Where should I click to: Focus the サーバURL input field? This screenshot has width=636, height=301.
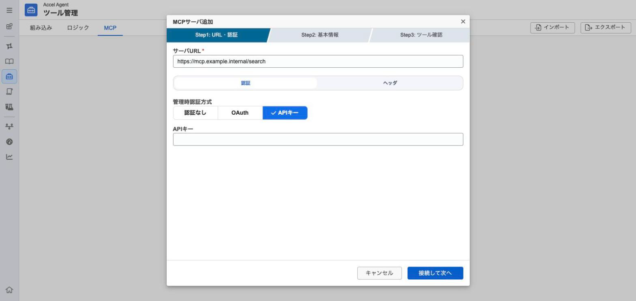(x=318, y=62)
